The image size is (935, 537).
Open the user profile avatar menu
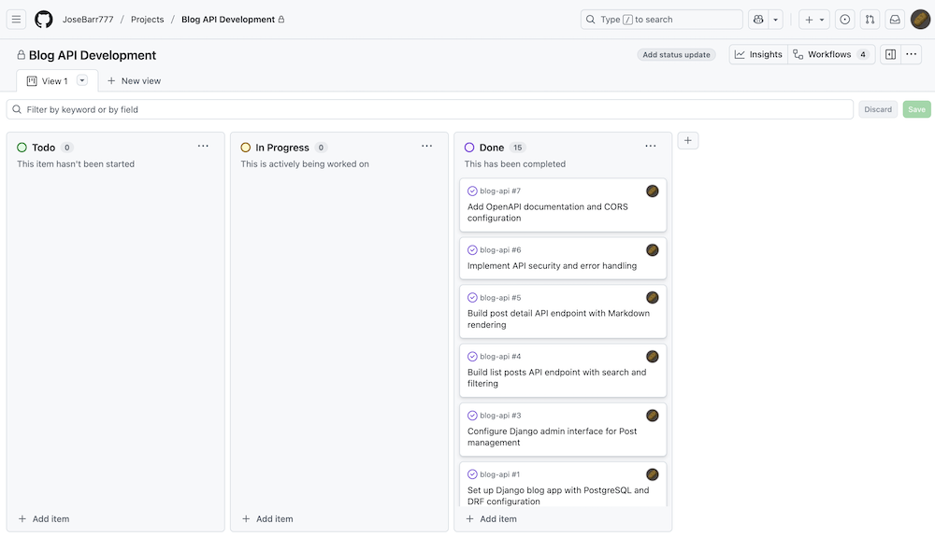click(920, 20)
